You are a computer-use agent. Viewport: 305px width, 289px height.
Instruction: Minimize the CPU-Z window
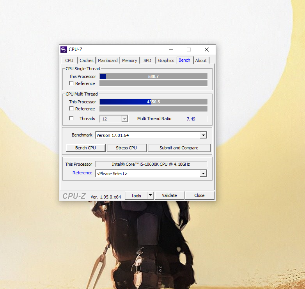(171, 50)
